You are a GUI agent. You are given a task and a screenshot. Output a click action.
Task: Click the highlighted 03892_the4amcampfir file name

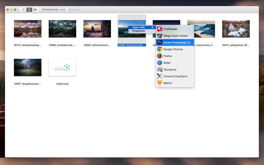point(132,45)
